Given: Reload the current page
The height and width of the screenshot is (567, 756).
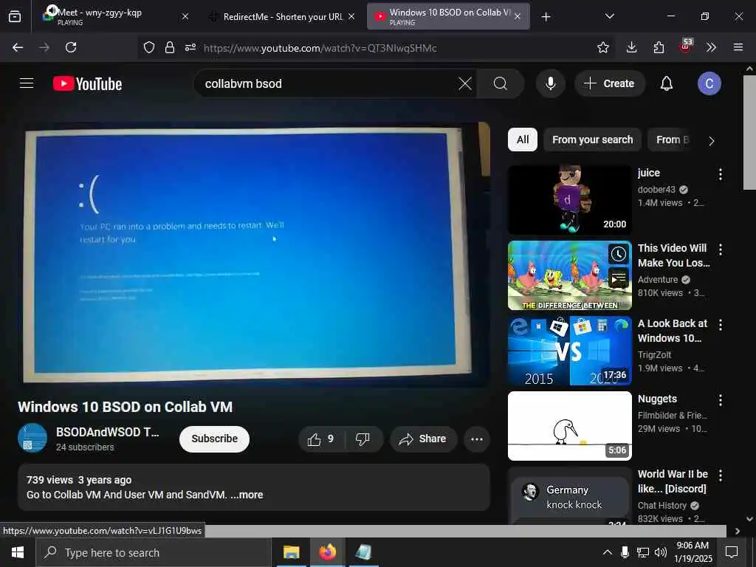Looking at the screenshot, I should (71, 47).
